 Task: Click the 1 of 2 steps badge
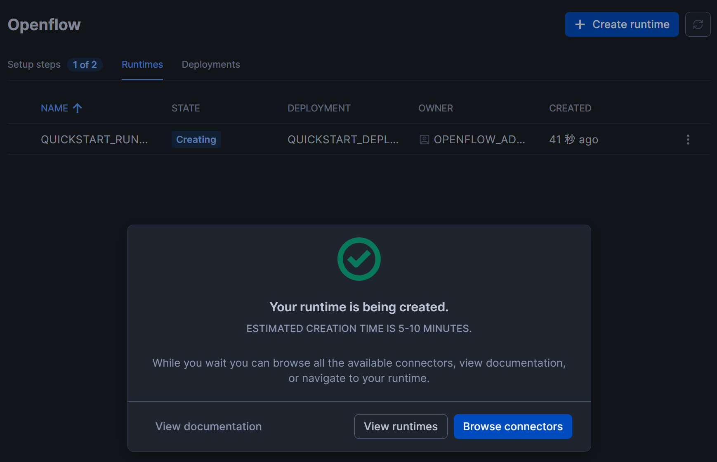click(85, 64)
